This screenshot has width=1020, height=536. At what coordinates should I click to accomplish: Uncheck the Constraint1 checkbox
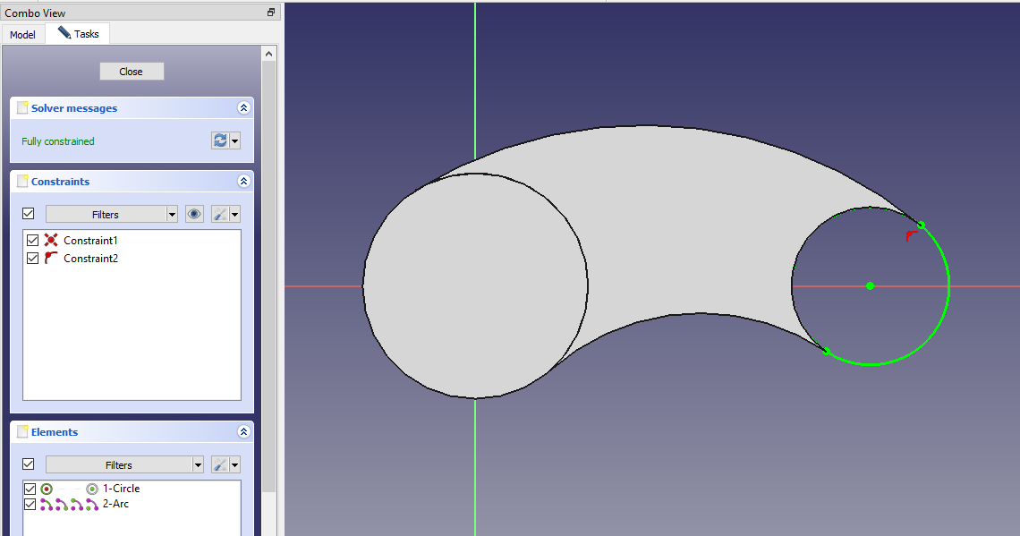[33, 241]
